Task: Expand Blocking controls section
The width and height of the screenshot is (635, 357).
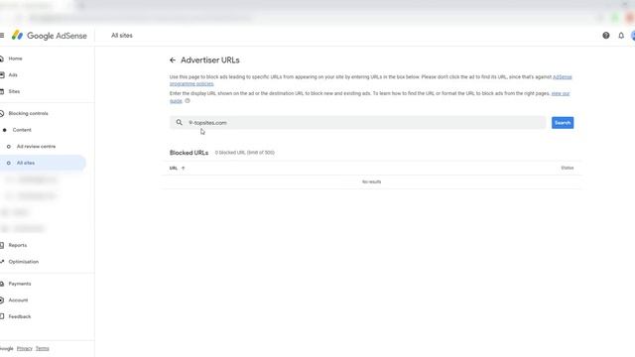Action: click(28, 113)
